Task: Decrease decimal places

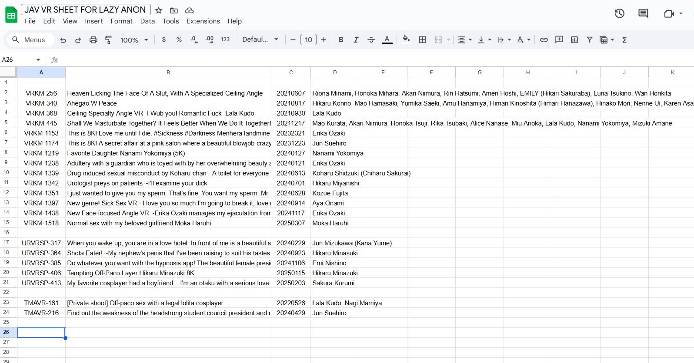Action: [x=194, y=40]
